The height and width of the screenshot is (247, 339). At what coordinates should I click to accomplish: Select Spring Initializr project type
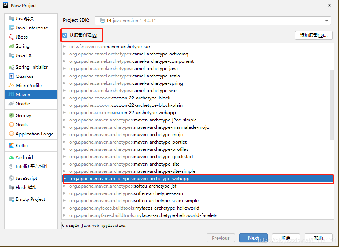tap(32, 67)
